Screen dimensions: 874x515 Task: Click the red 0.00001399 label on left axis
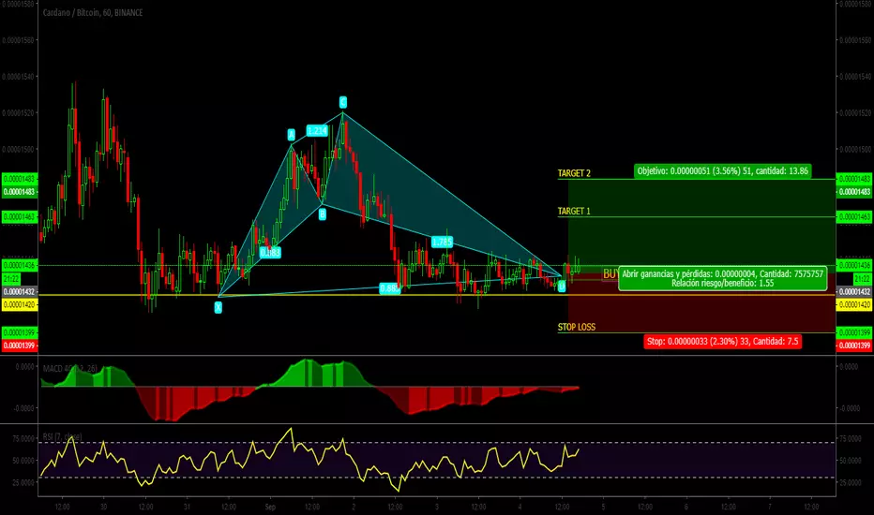20,346
